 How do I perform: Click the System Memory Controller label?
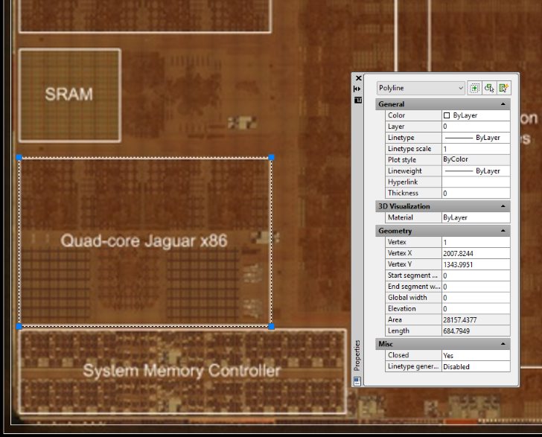tap(182, 371)
